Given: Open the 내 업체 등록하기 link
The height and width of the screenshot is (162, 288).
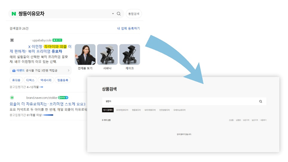Looking at the screenshot, I should [128, 28].
